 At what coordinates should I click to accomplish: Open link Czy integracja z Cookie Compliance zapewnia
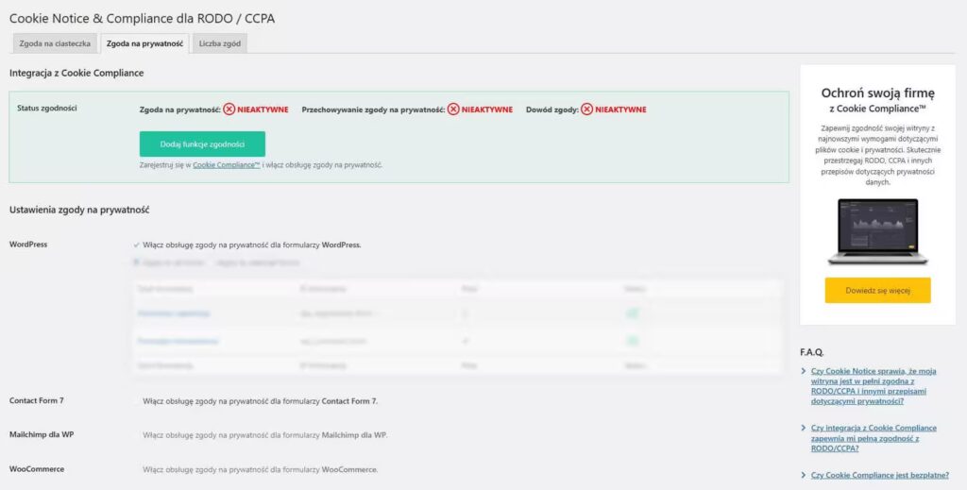(x=874, y=438)
